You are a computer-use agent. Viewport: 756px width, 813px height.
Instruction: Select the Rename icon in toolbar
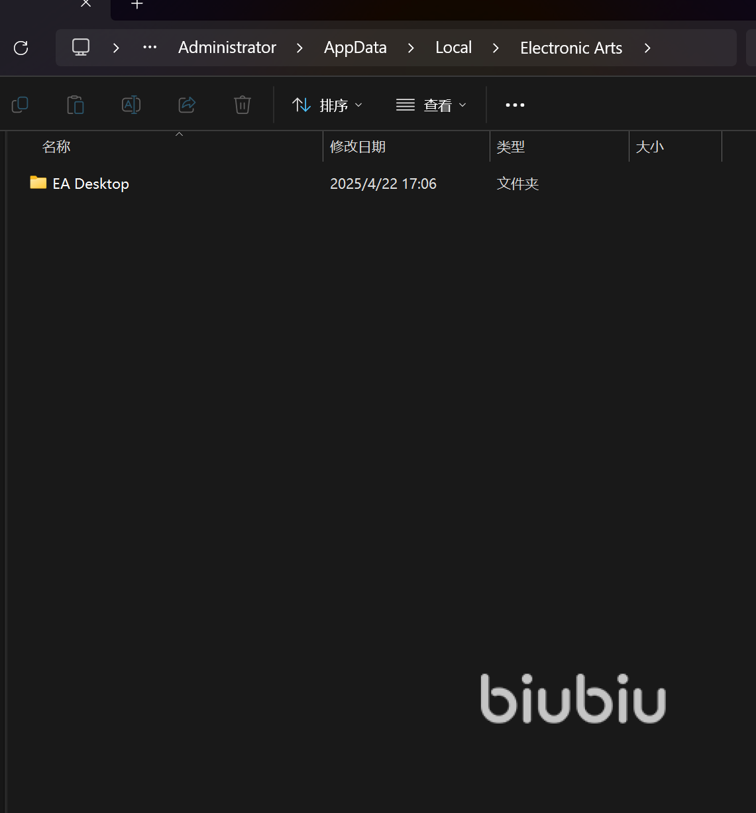coord(131,105)
